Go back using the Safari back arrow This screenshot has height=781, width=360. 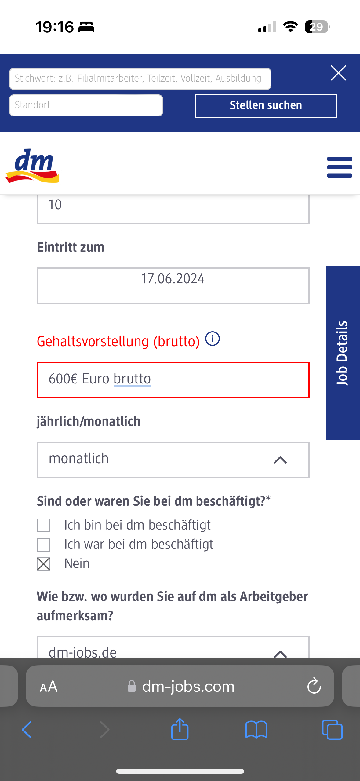[27, 729]
